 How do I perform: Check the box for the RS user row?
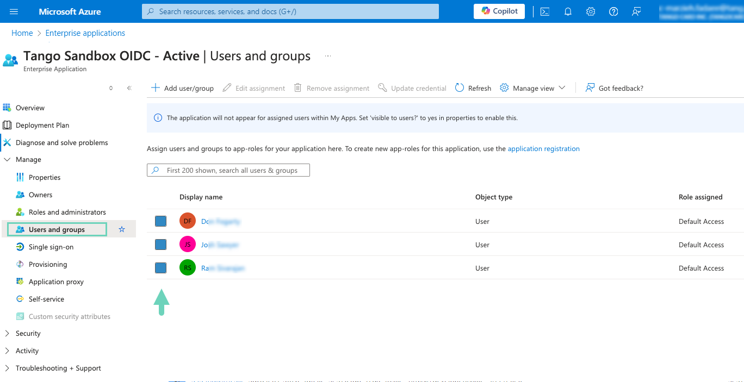[x=160, y=268]
